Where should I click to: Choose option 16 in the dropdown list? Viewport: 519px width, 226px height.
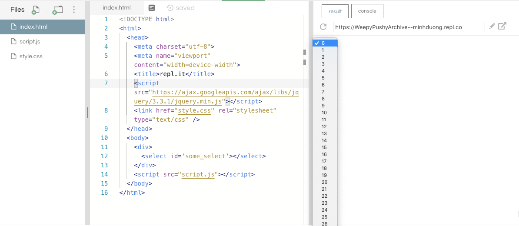coord(325,154)
